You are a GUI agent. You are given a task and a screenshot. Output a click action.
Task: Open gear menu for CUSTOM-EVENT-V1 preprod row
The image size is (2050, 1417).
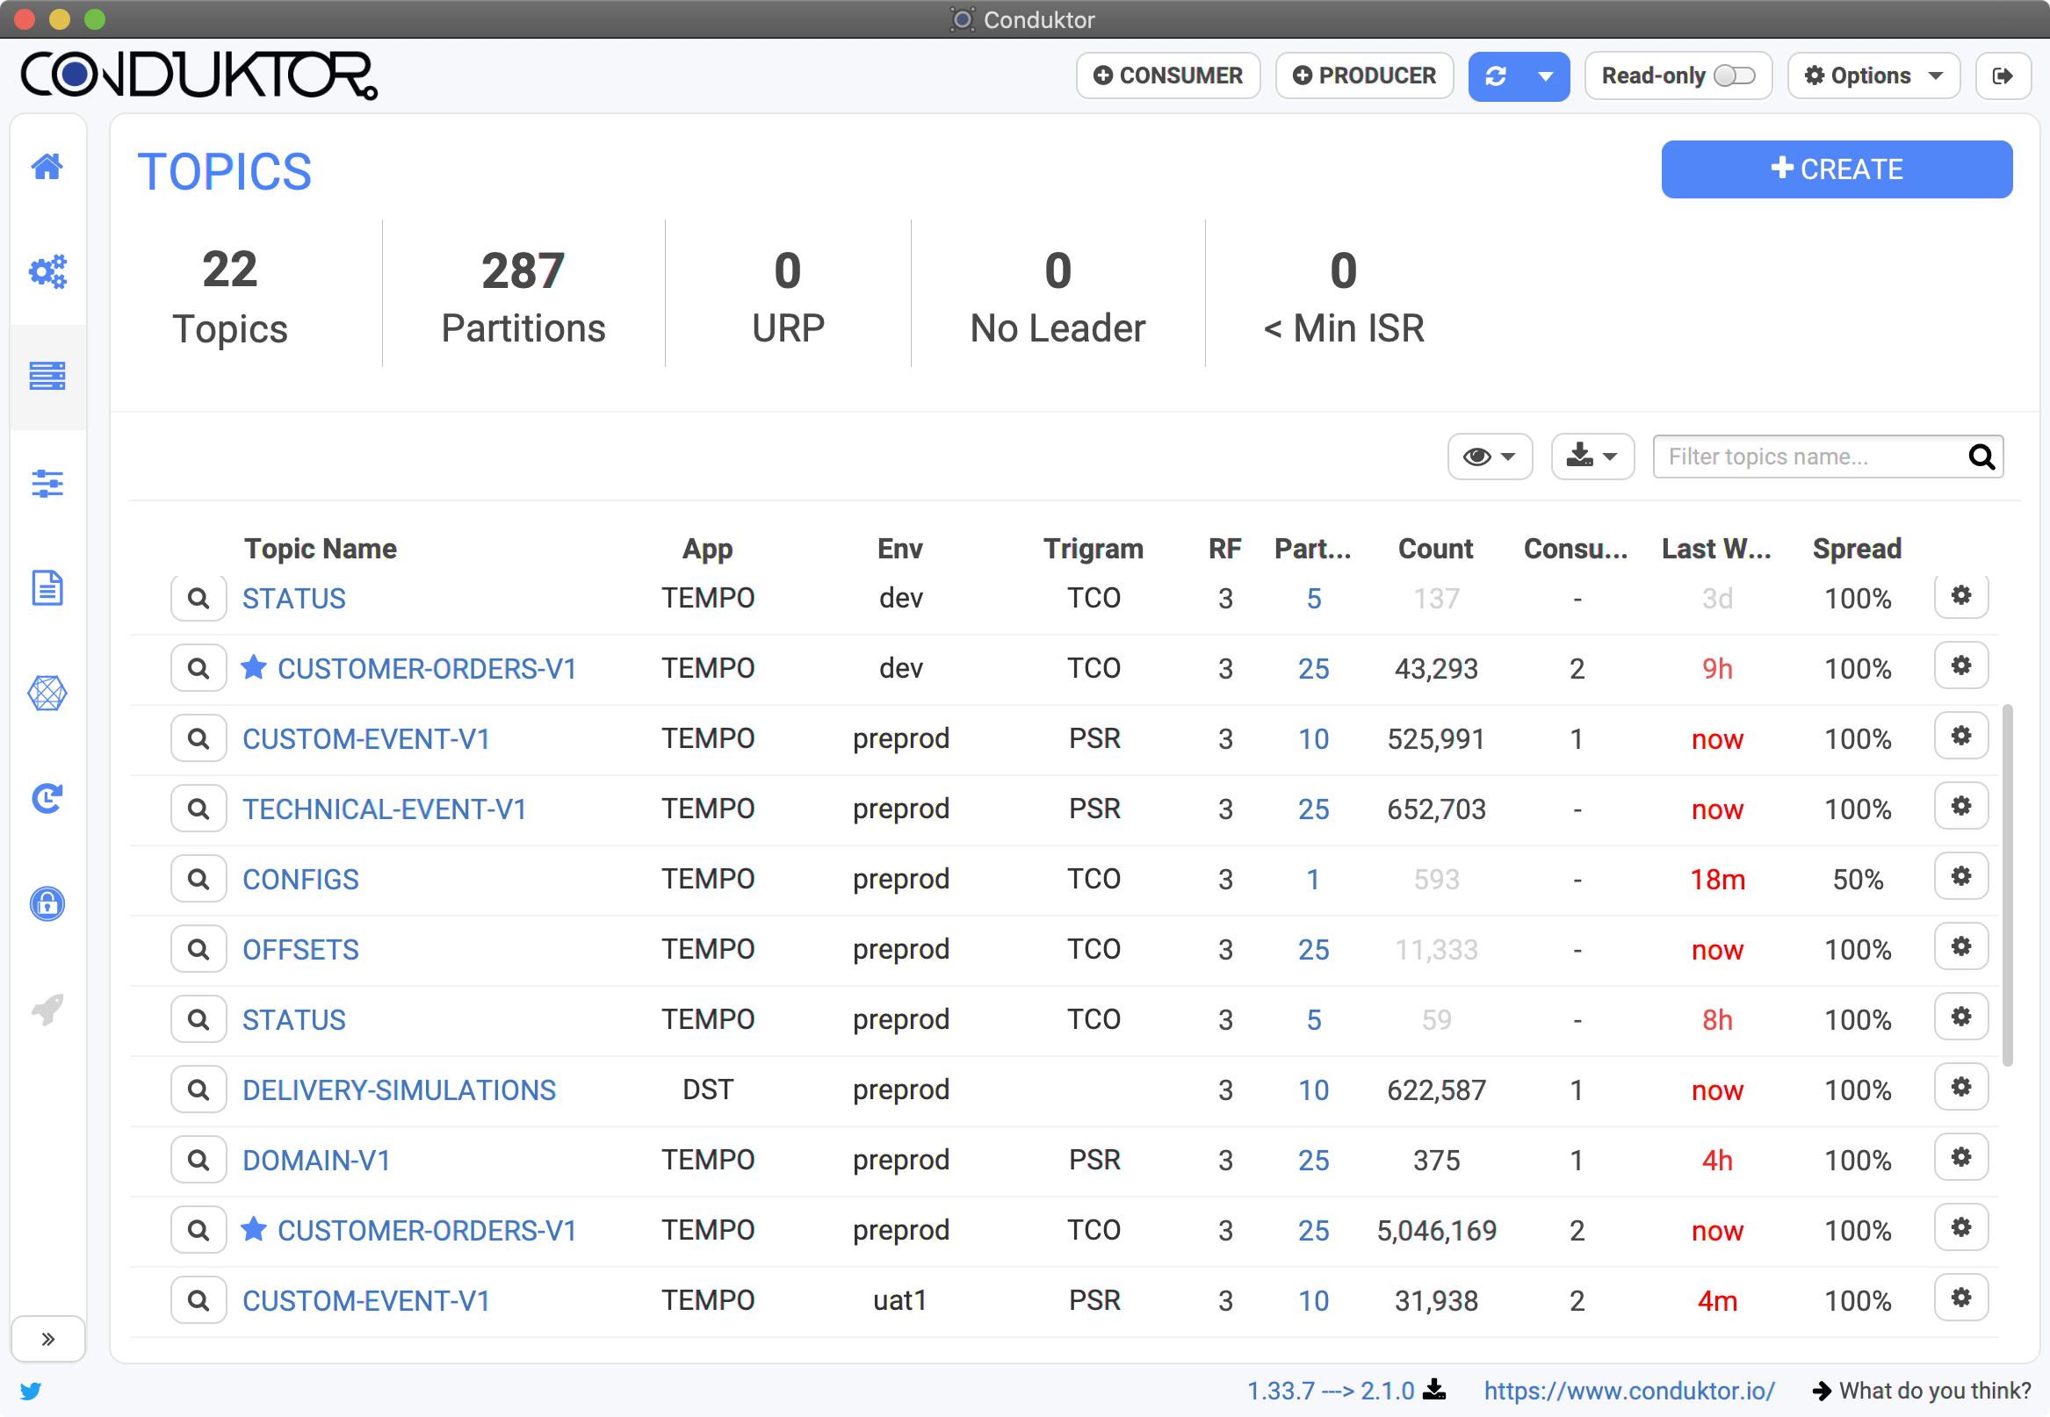pyautogui.click(x=1961, y=736)
